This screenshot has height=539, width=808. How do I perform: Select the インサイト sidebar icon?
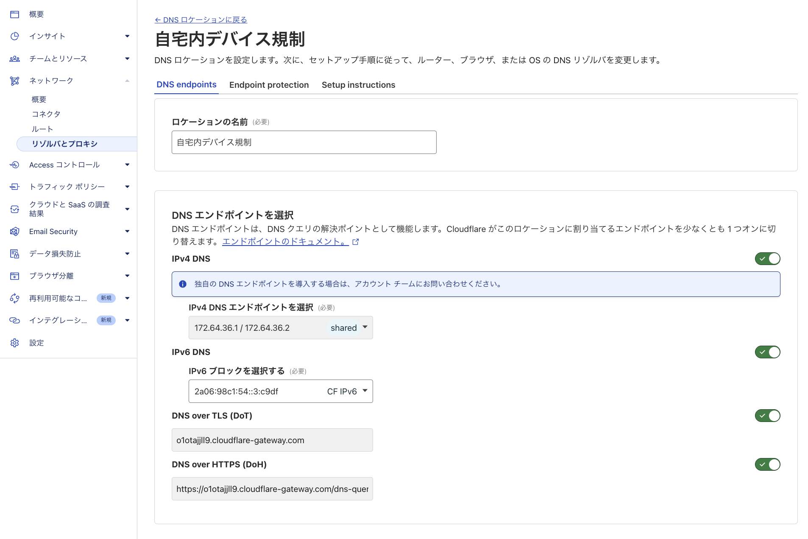click(x=15, y=36)
